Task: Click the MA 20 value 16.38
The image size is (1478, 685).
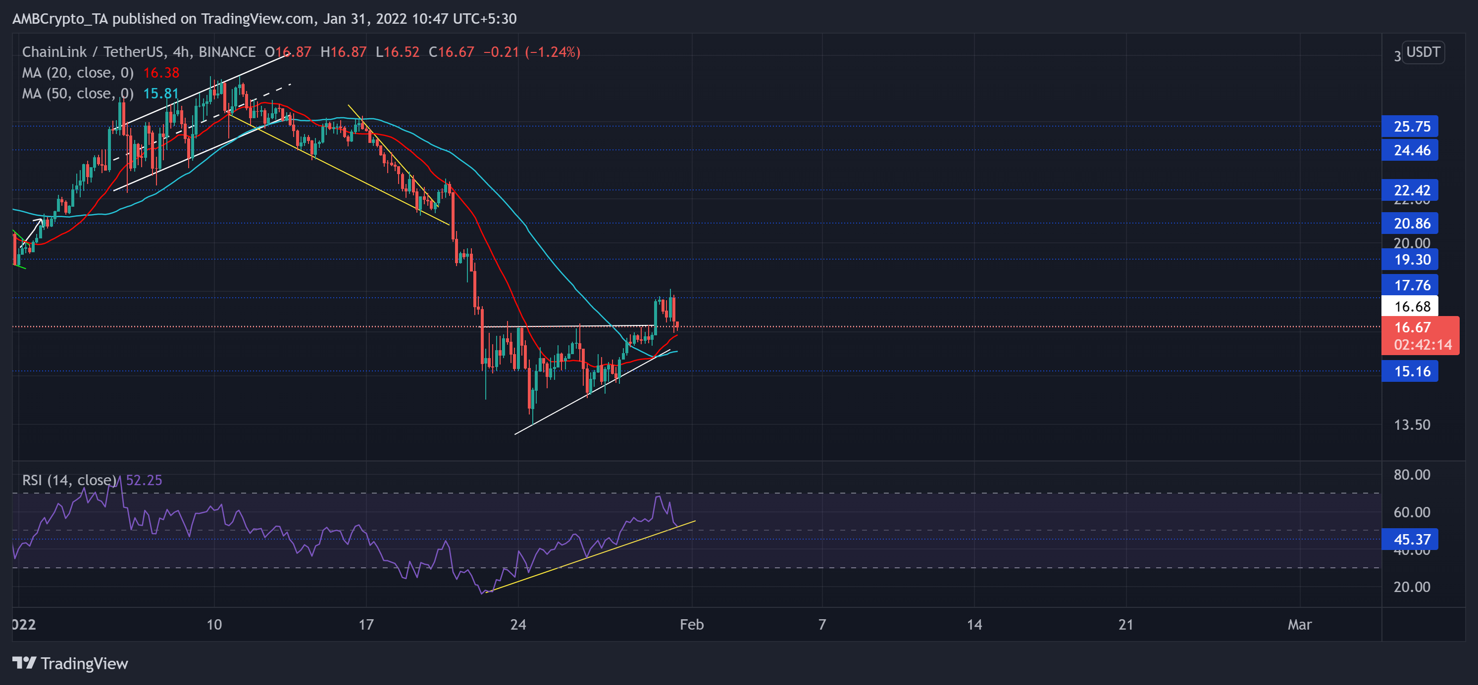Action: (161, 73)
